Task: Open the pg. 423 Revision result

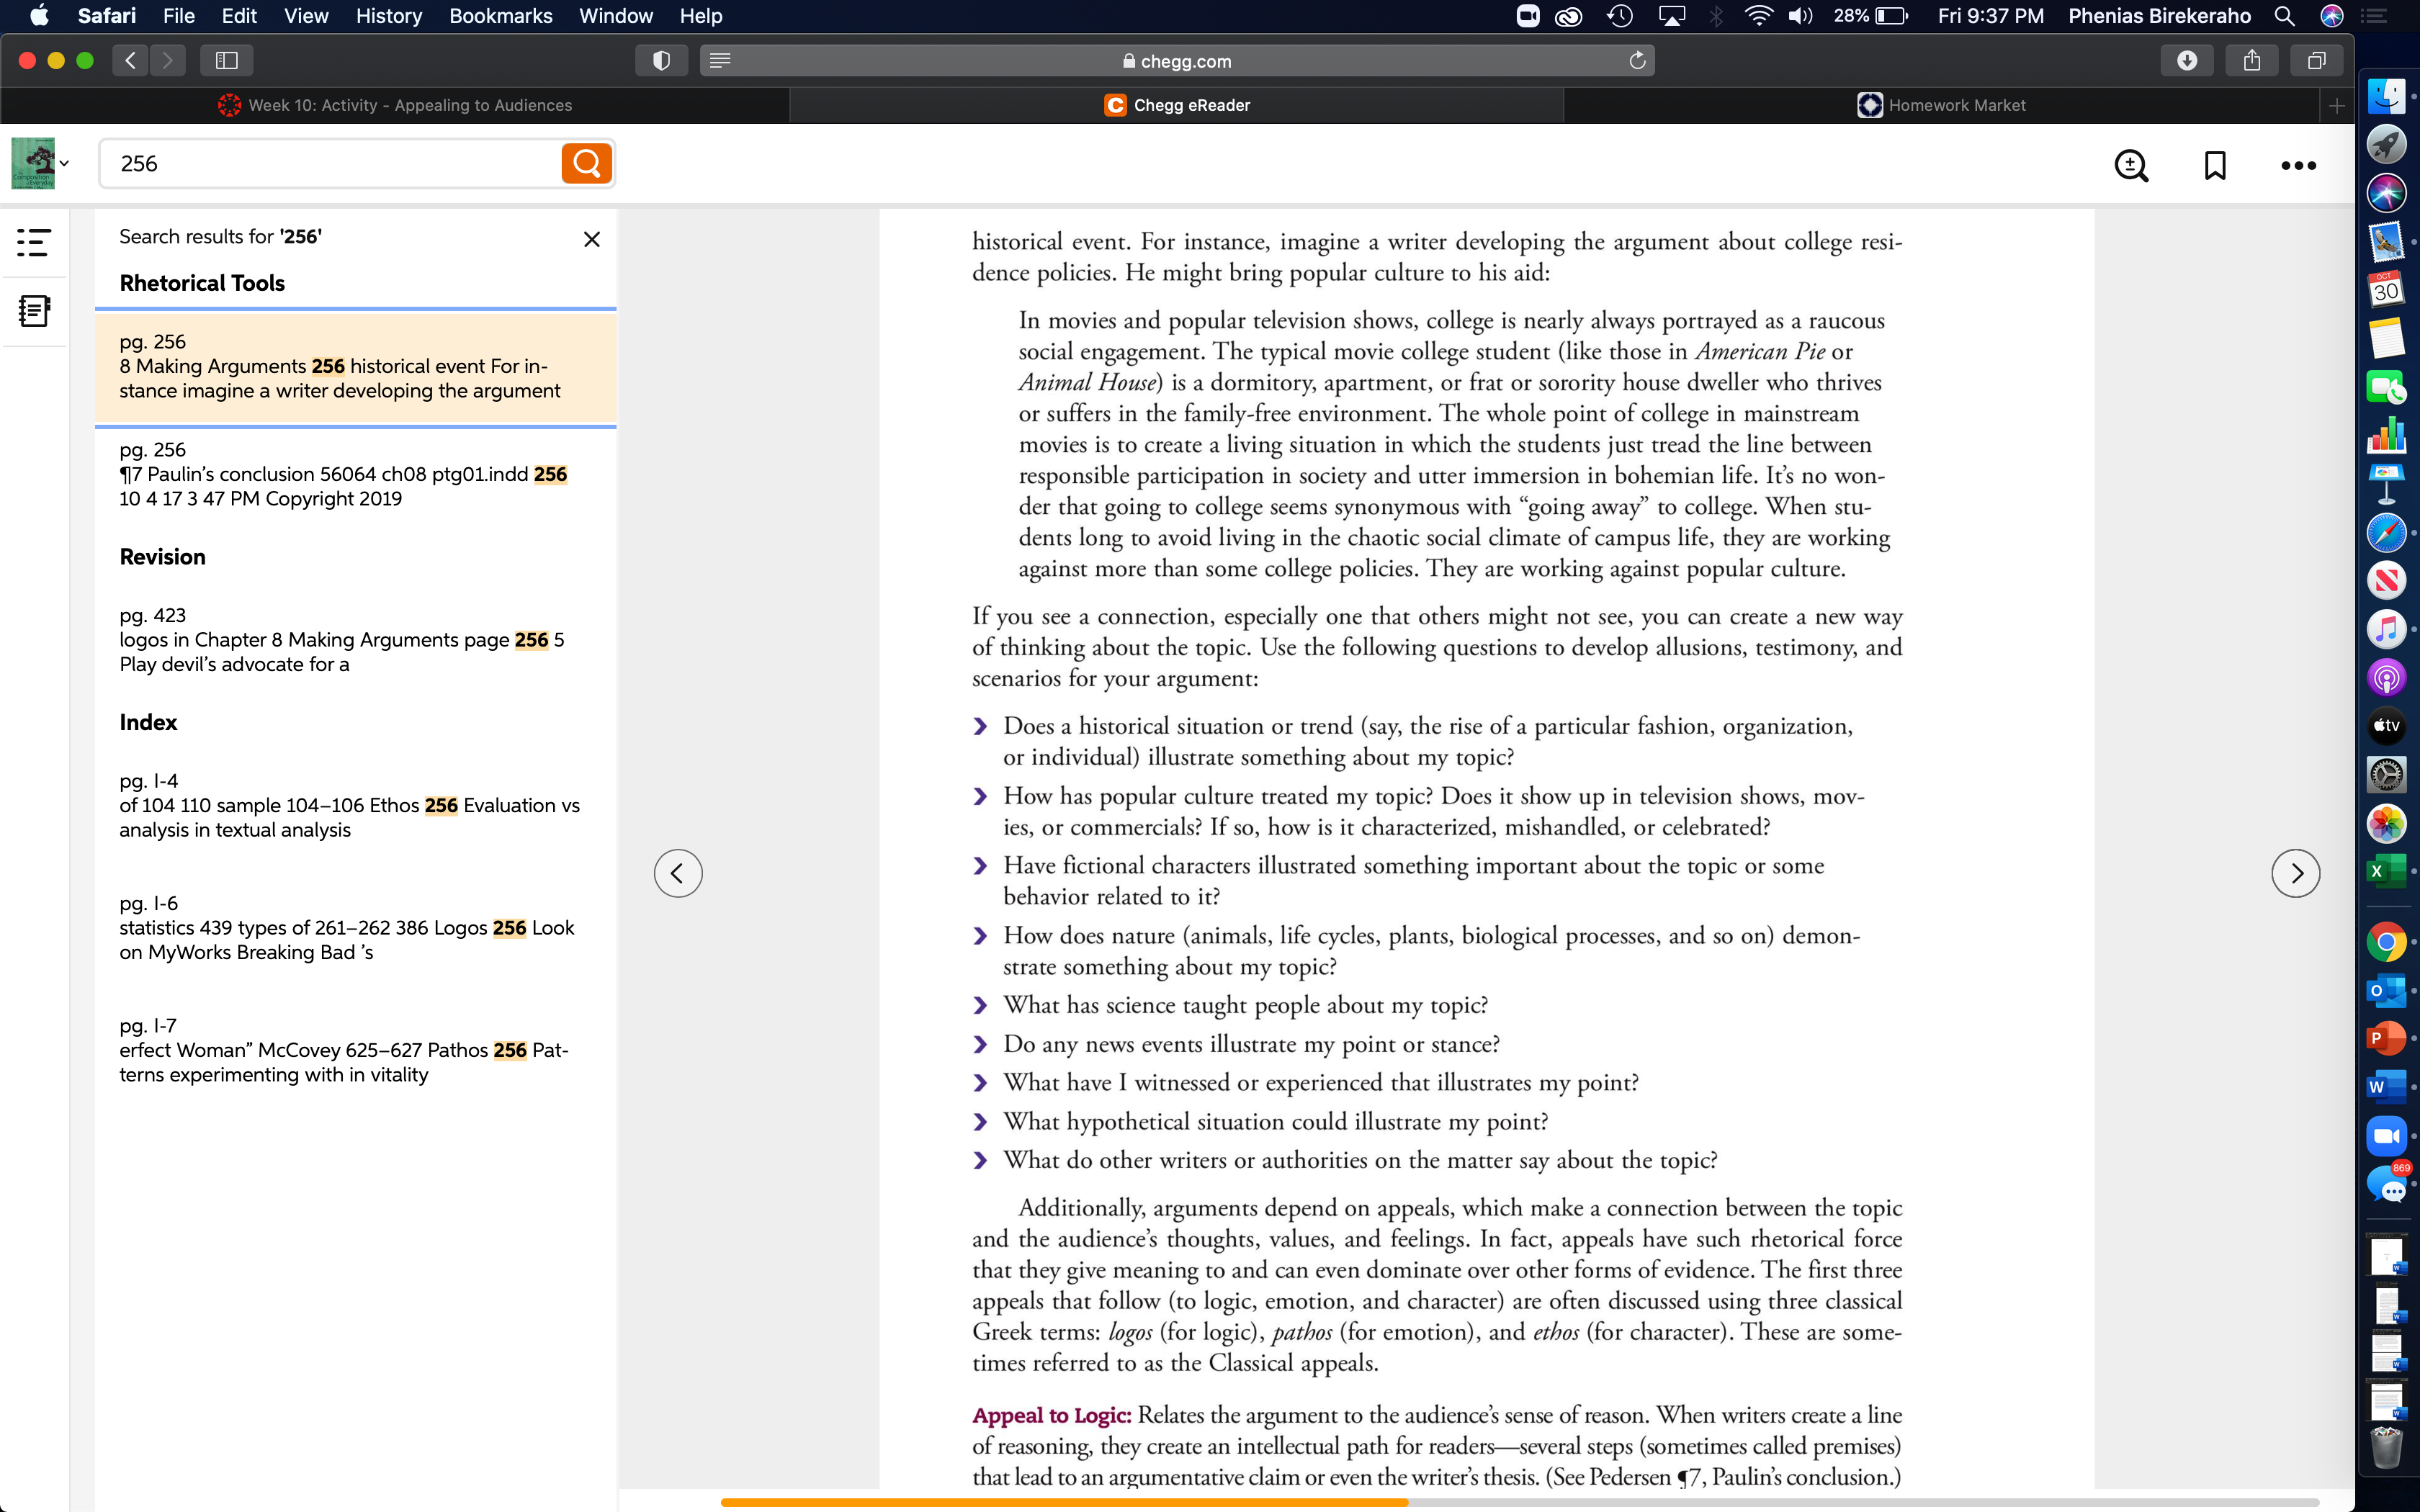Action: 355,640
